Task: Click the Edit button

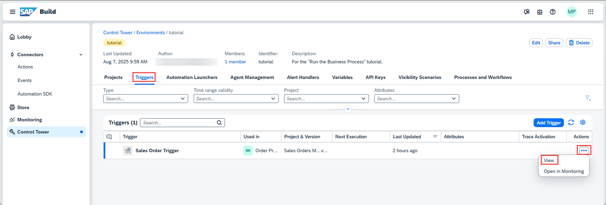Action: click(x=536, y=43)
